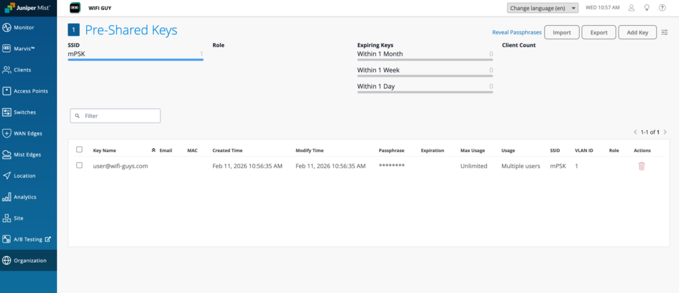
Task: Check the user@wifi-guys.com row checkbox
Action: [80, 166]
